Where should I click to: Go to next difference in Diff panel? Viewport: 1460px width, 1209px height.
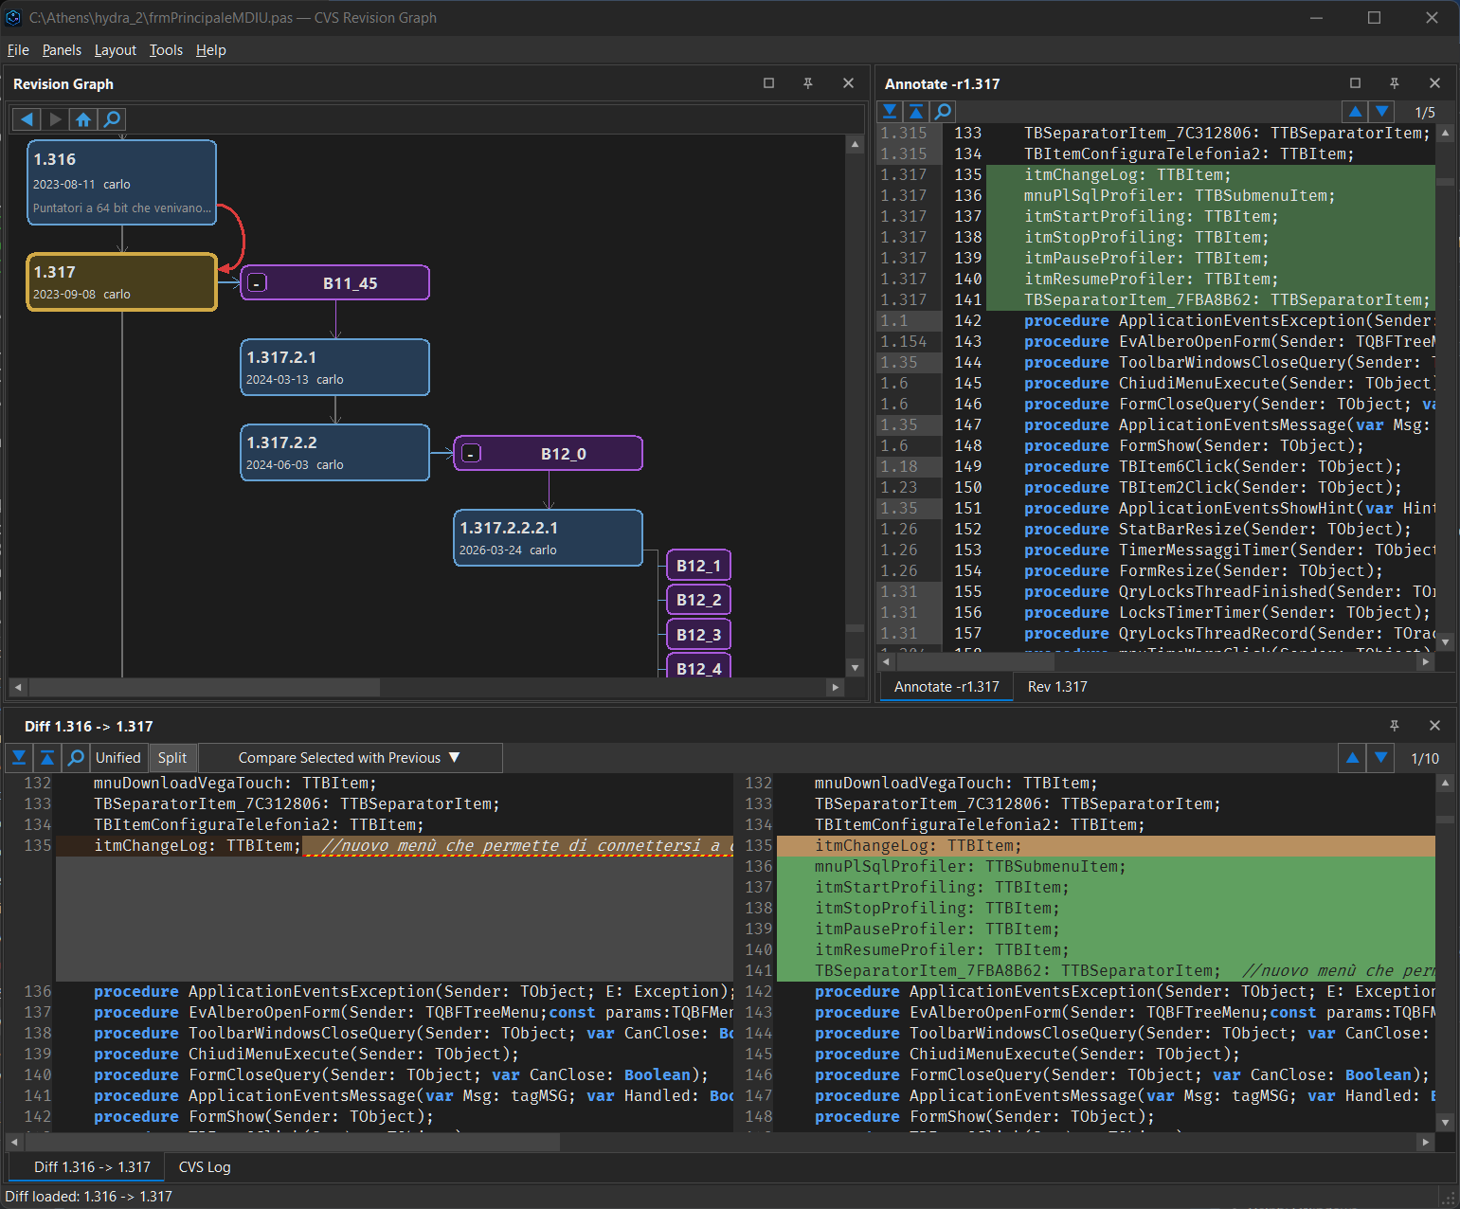(1381, 758)
